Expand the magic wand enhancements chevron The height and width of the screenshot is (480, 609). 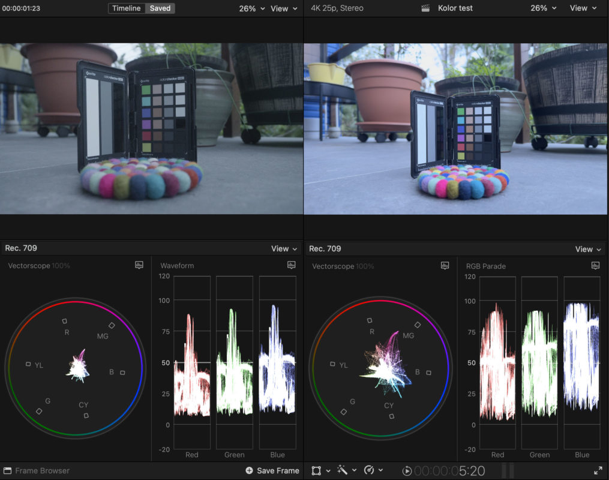click(354, 470)
